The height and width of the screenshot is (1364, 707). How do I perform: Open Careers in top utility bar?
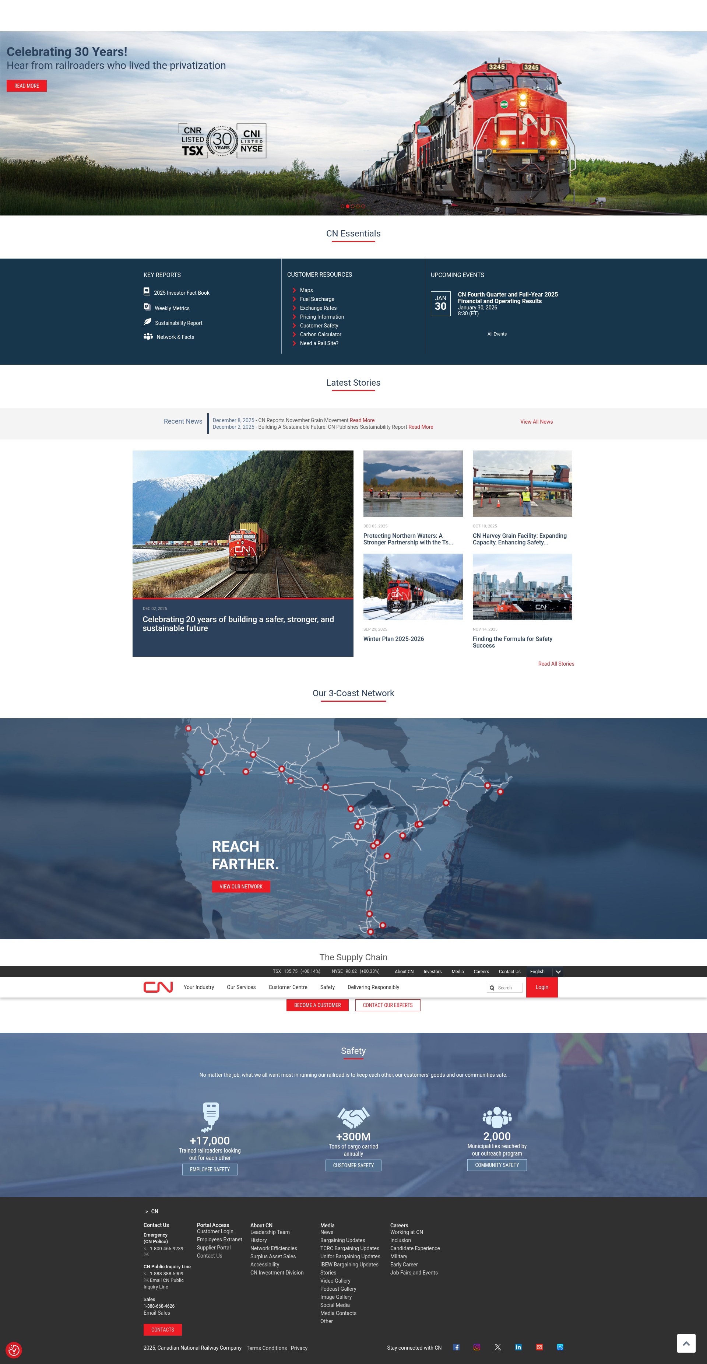click(481, 972)
